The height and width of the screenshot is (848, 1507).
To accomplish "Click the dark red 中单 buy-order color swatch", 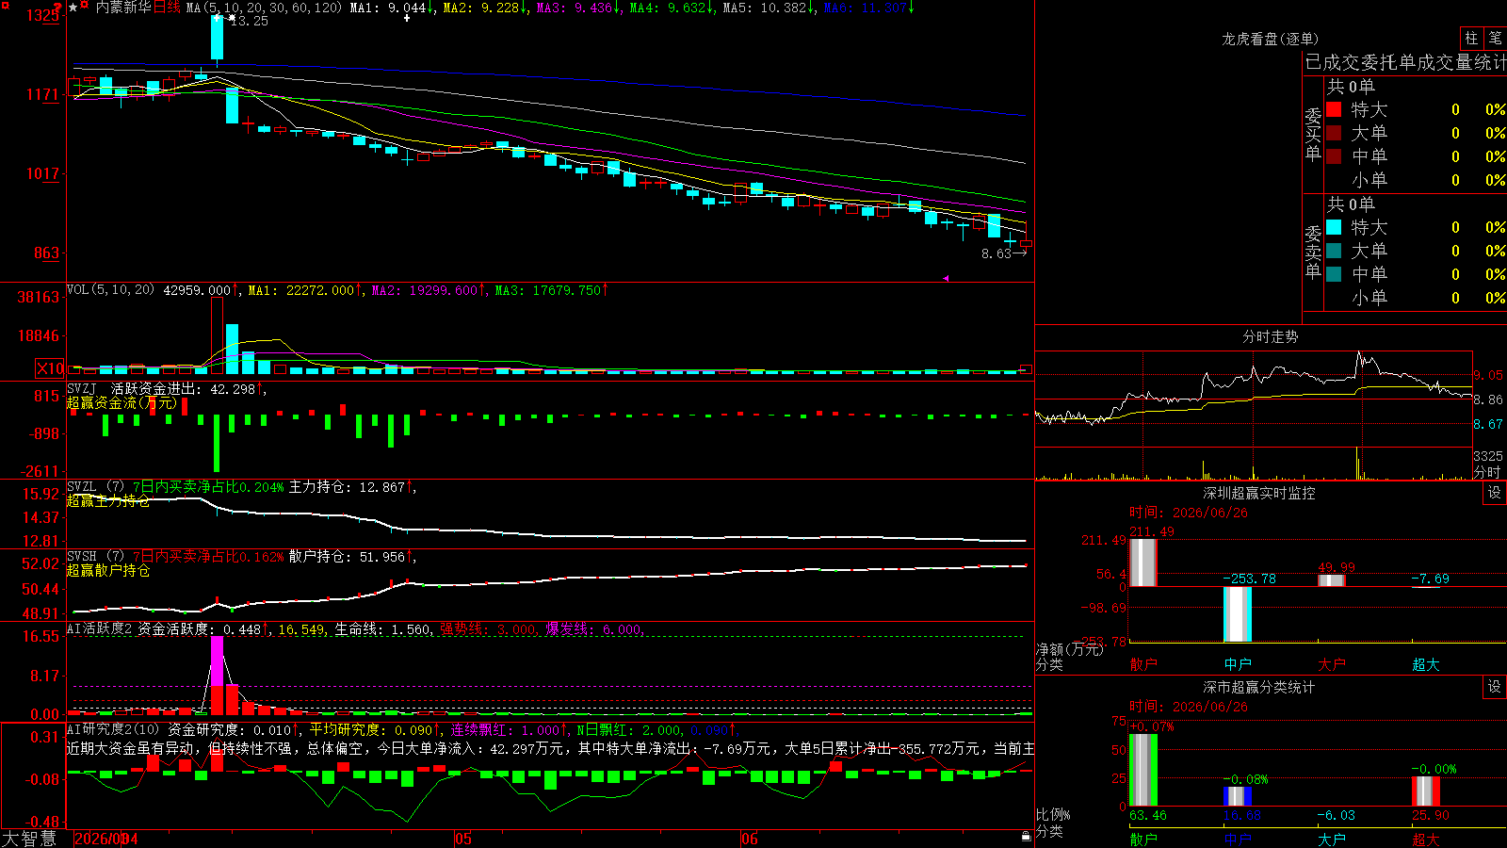I will pos(1334,156).
